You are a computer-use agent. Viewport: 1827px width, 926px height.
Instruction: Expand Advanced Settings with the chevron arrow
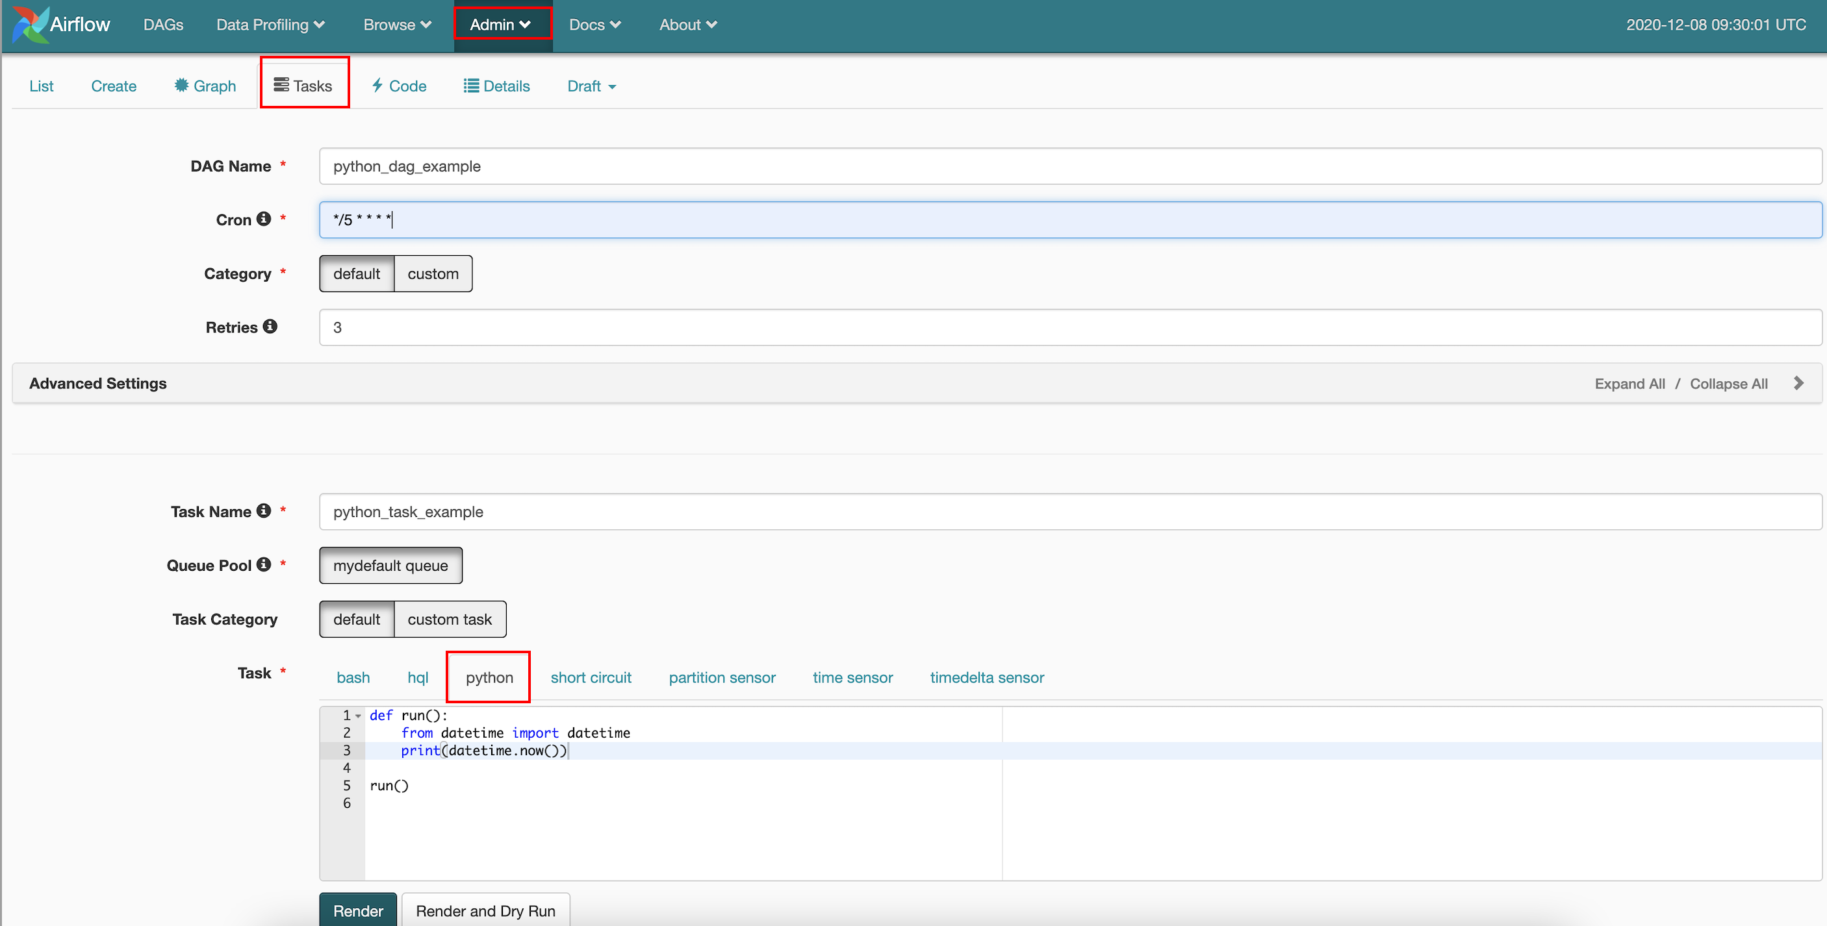1798,383
